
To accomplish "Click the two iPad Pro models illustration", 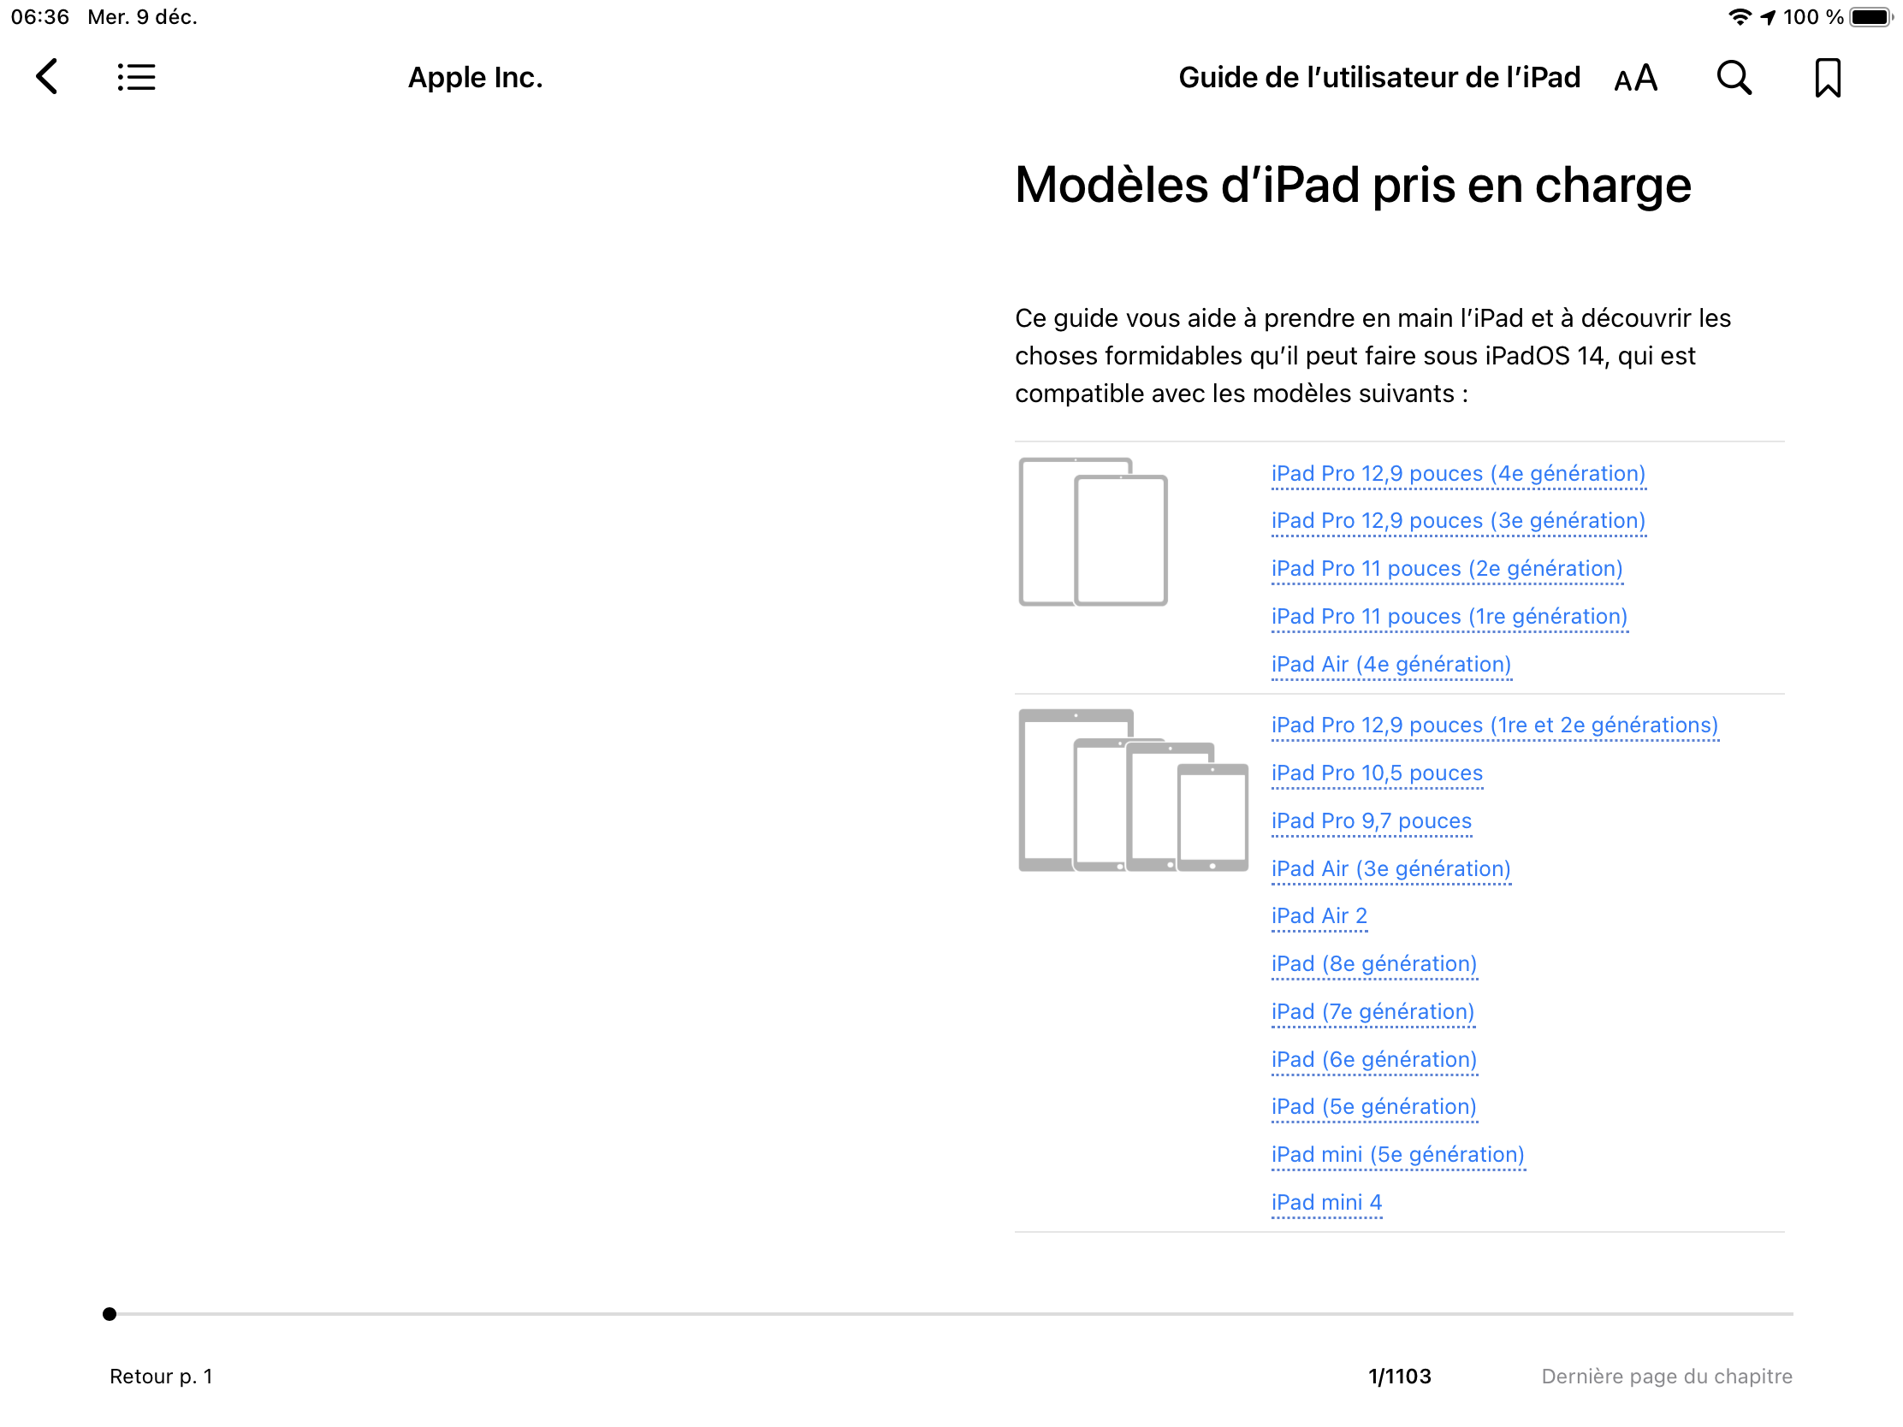I will pyautogui.click(x=1093, y=531).
